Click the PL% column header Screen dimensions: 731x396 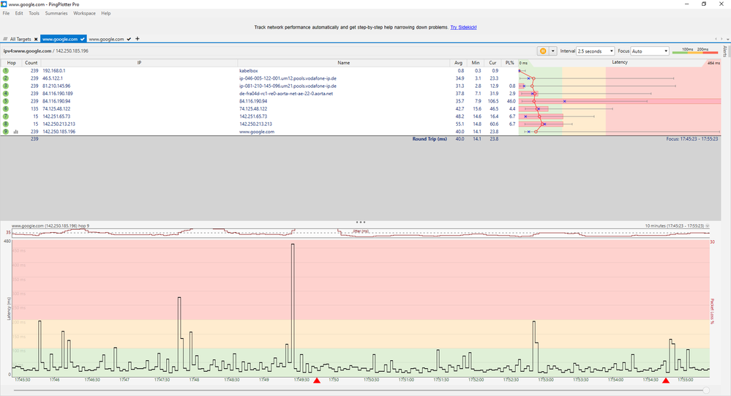509,62
